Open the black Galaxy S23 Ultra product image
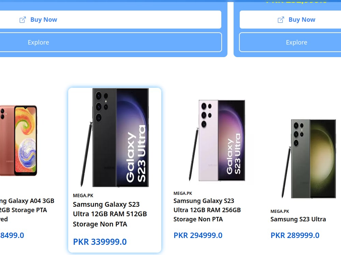The width and height of the screenshot is (341, 255). click(x=115, y=137)
